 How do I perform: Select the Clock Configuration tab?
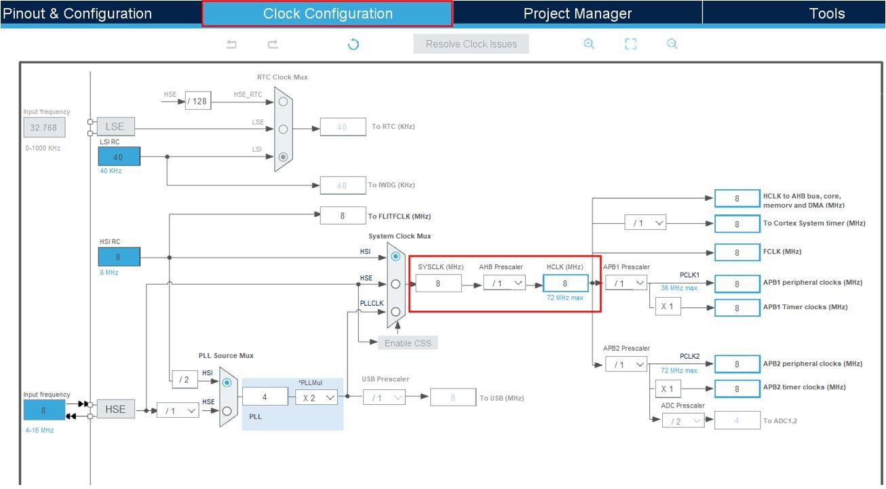pyautogui.click(x=328, y=14)
